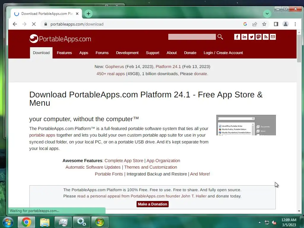
Task: Open PortableApps Twitter icon
Action: (251, 37)
